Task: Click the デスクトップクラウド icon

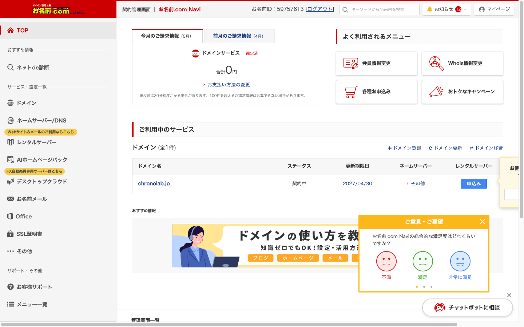Action: [11, 181]
